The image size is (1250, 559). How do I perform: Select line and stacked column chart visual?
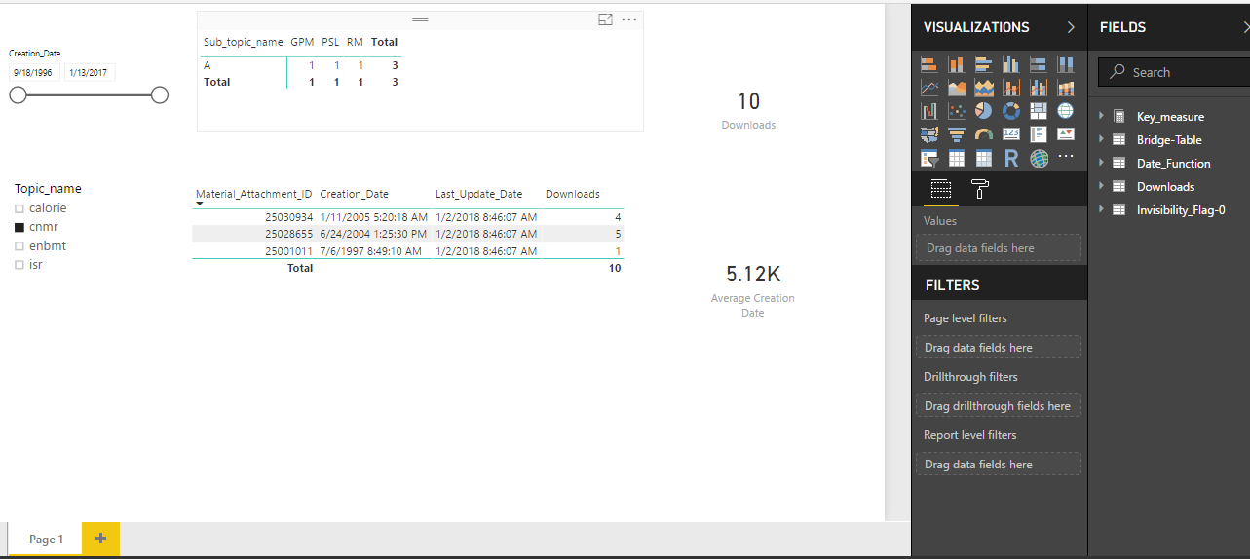tap(1011, 88)
